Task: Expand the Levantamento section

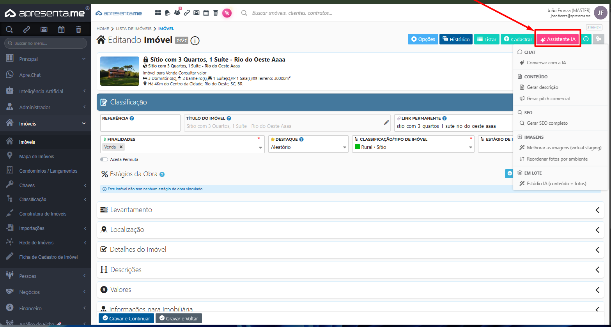Action: click(351, 210)
